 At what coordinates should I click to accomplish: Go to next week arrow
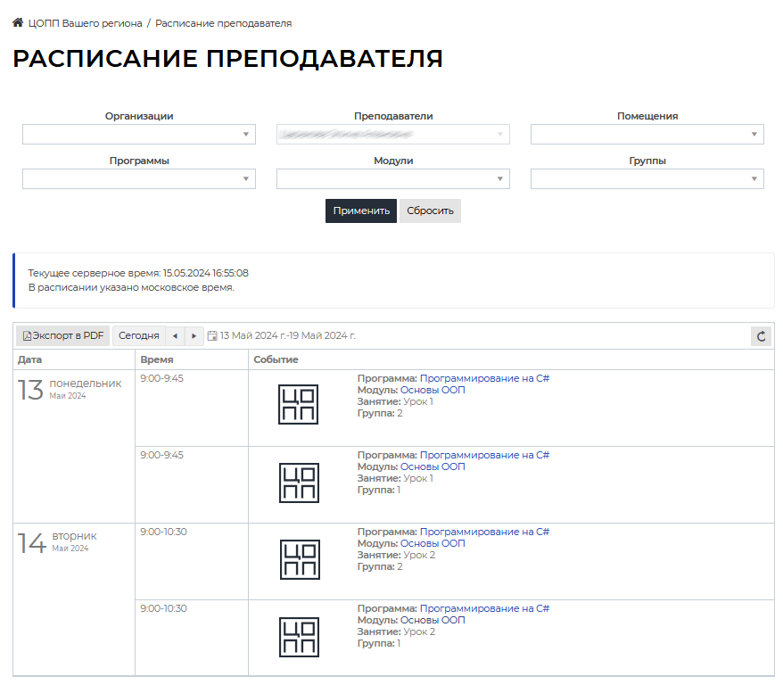[194, 336]
